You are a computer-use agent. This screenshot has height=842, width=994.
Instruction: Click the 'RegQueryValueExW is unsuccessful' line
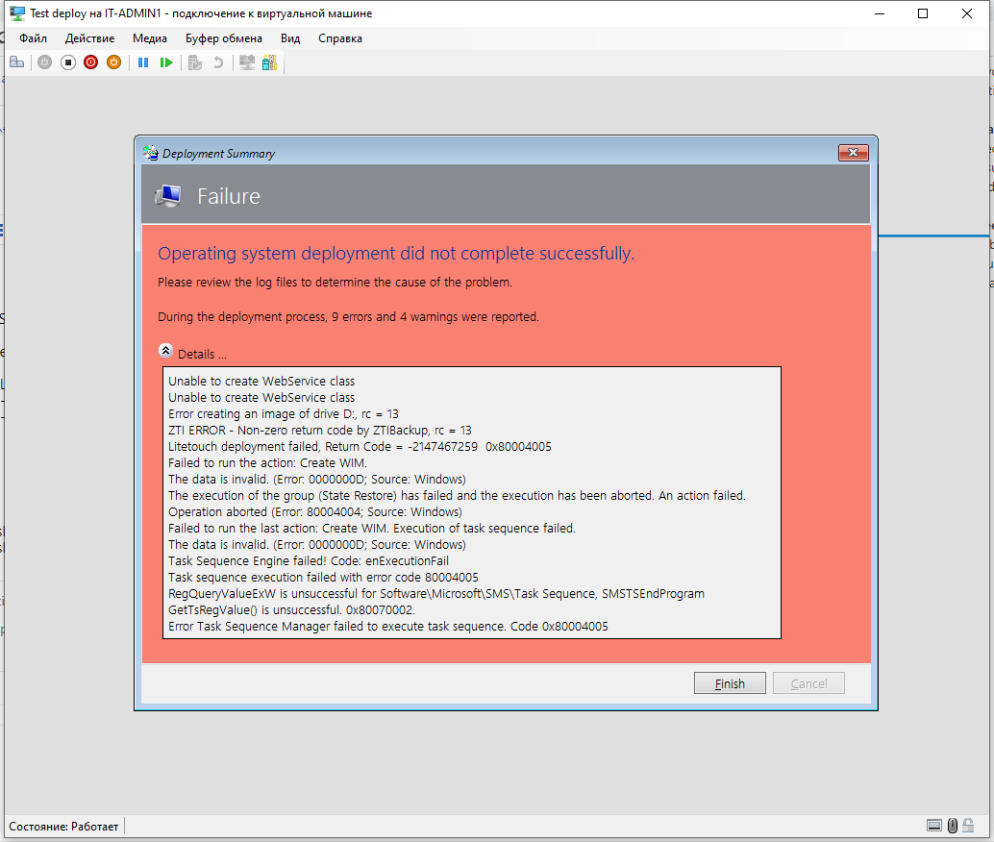436,594
